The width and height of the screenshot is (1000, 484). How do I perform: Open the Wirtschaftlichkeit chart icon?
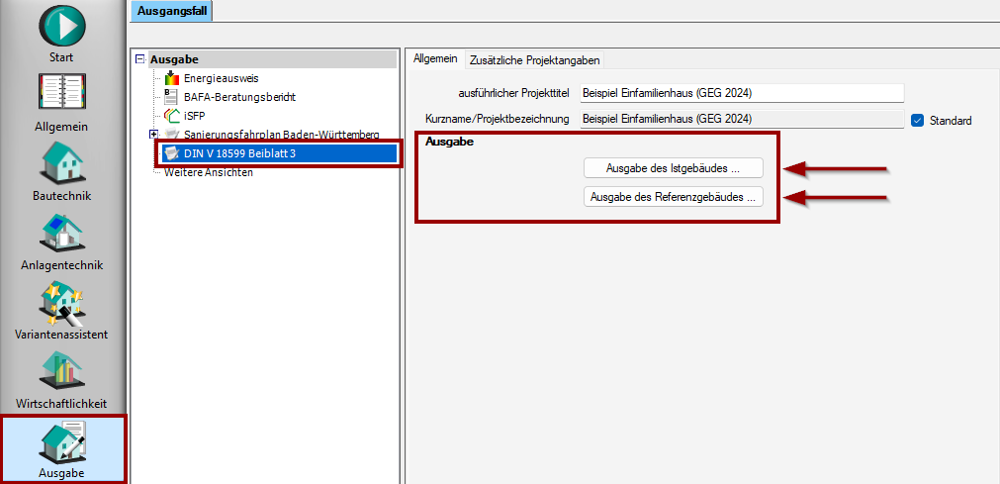point(61,371)
